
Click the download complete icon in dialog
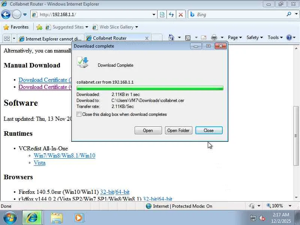tap(83, 62)
